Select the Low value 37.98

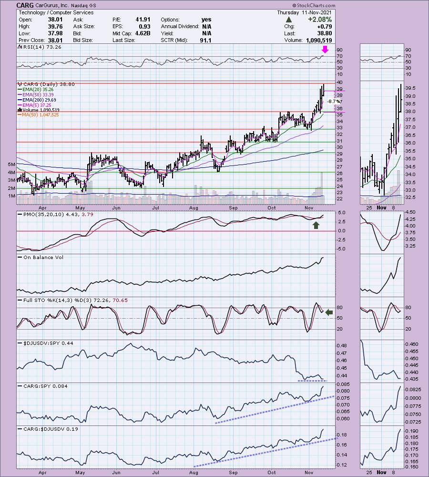click(x=55, y=33)
